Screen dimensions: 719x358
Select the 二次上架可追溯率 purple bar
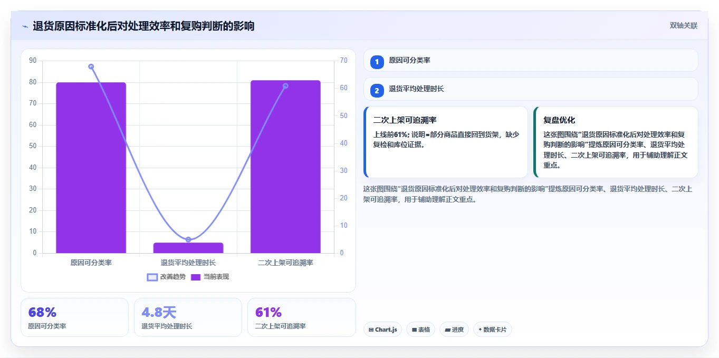pos(285,167)
